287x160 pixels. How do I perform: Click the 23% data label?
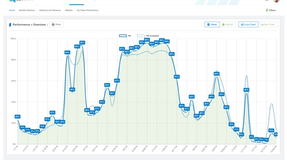tap(18, 117)
